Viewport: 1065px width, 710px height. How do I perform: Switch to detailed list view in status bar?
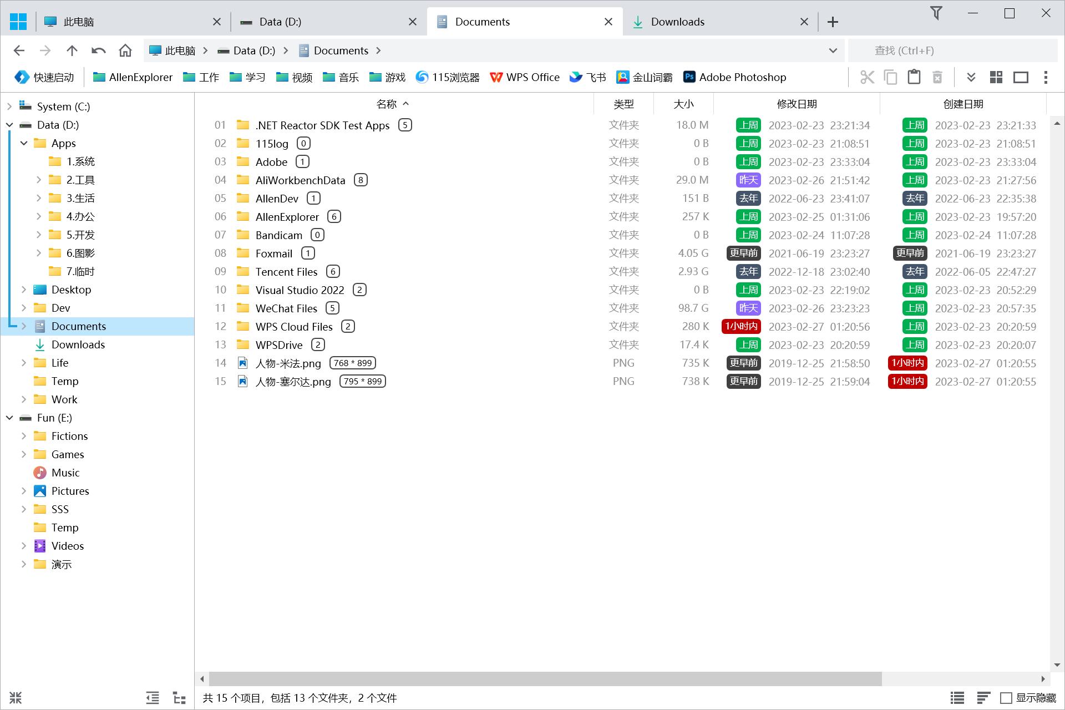pos(957,698)
